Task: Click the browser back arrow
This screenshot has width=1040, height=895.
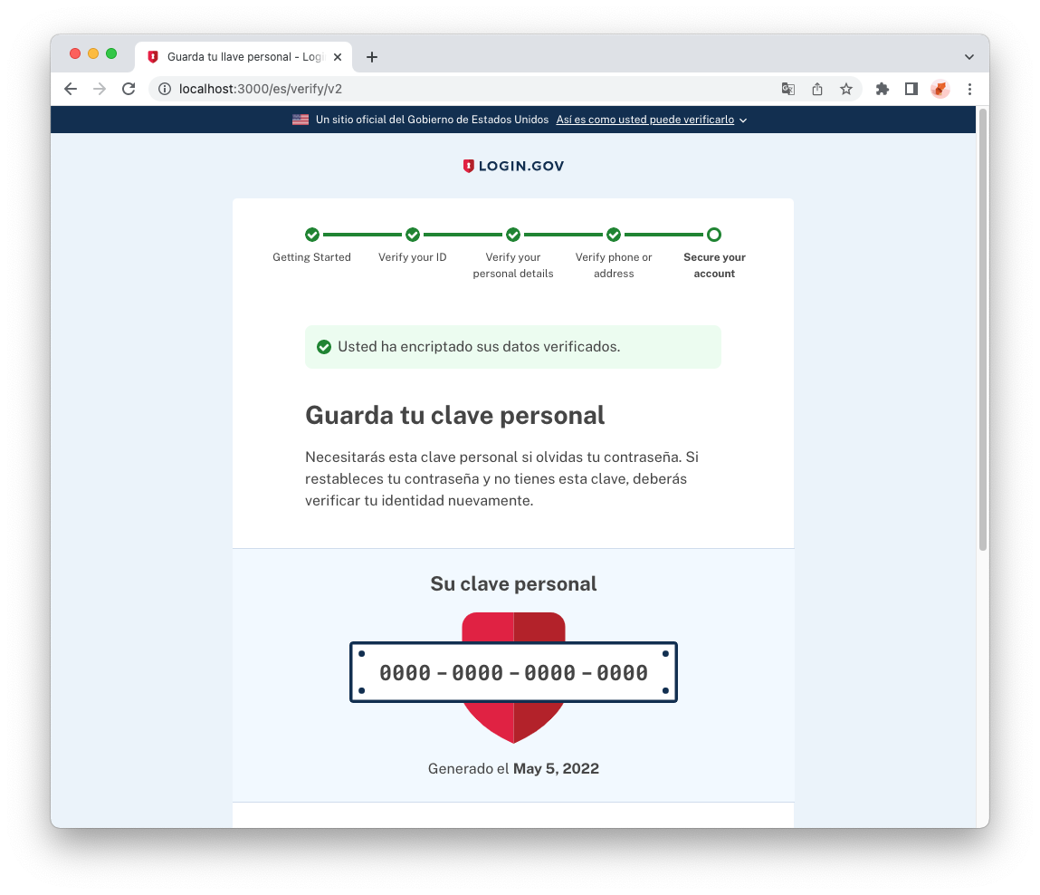Action: (71, 89)
